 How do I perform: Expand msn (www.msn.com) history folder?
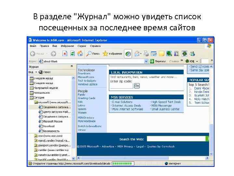pos(48,136)
